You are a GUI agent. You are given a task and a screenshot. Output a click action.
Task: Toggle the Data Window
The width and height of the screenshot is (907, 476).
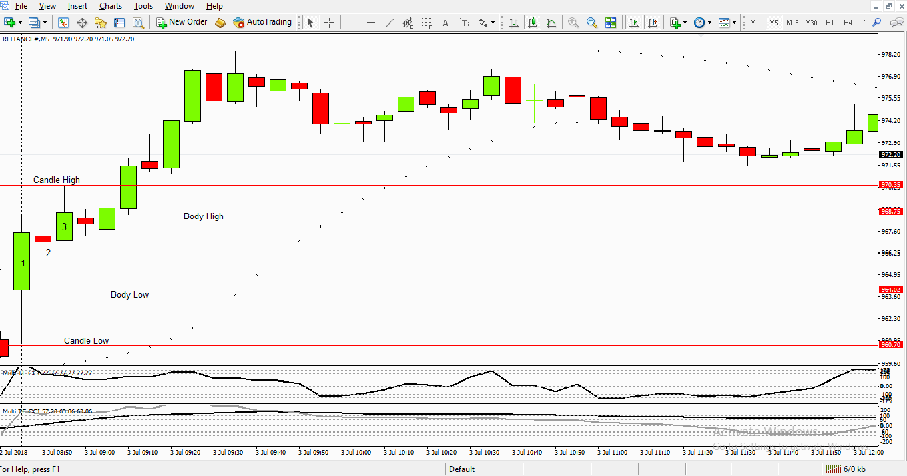pos(82,23)
